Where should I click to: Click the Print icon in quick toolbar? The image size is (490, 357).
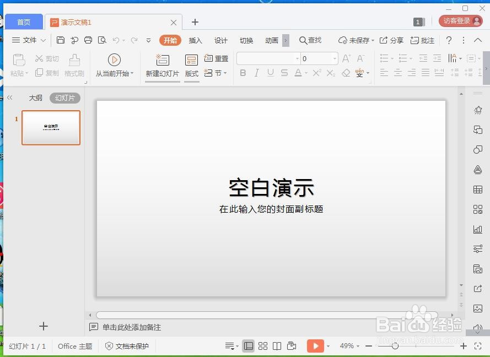click(88, 40)
